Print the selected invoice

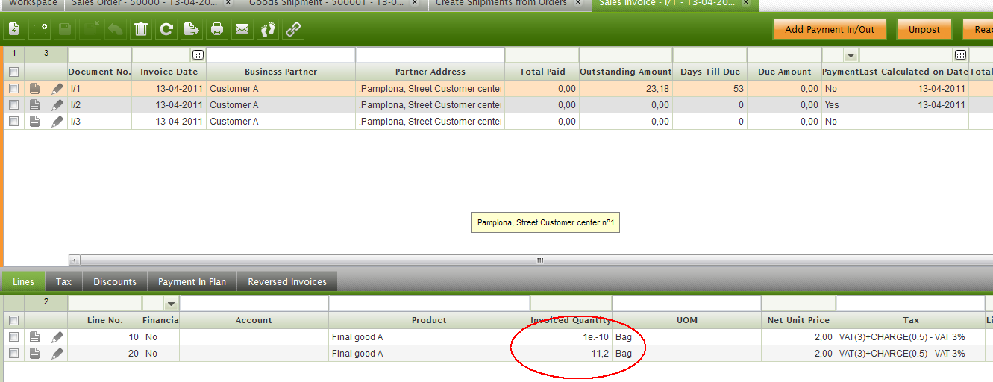(x=217, y=30)
